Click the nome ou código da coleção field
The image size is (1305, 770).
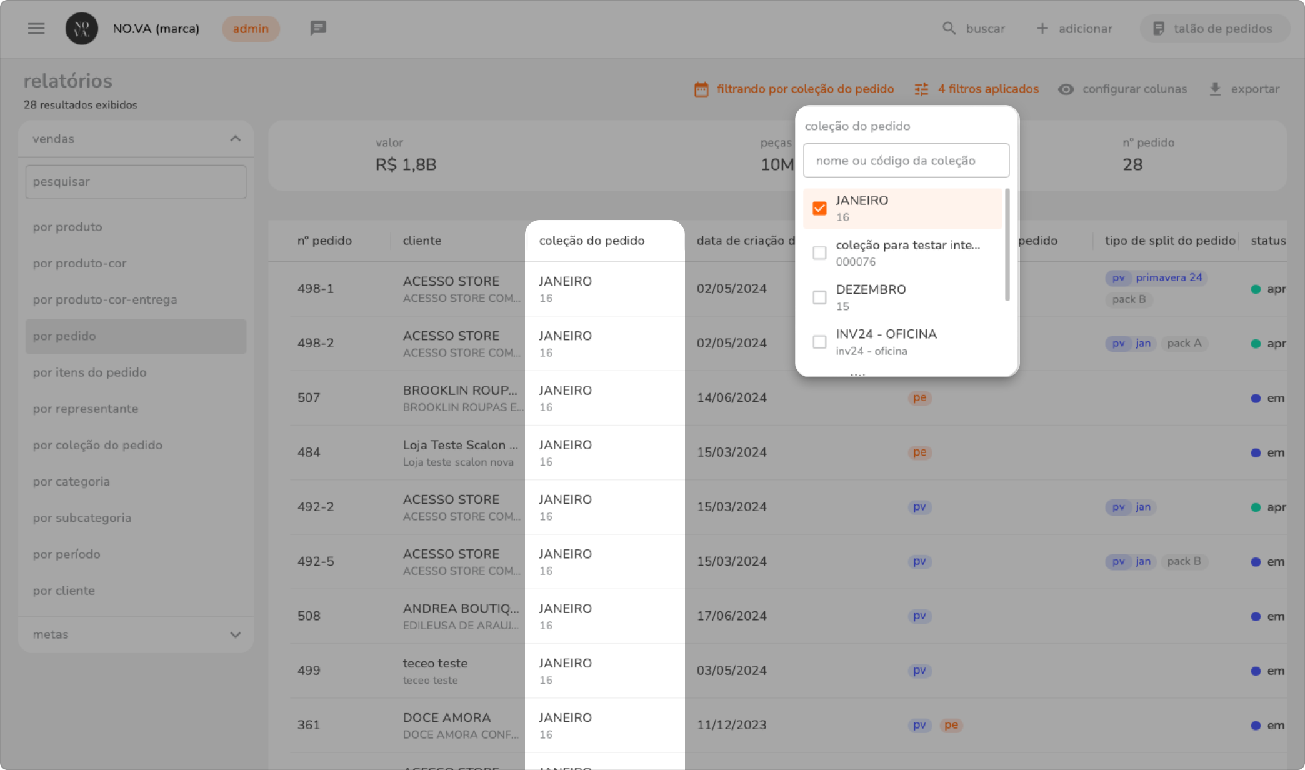click(x=906, y=161)
